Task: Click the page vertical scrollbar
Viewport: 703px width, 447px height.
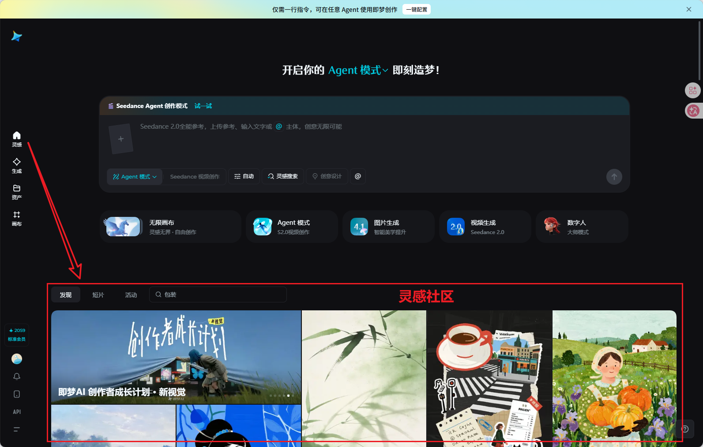Action: (700, 51)
